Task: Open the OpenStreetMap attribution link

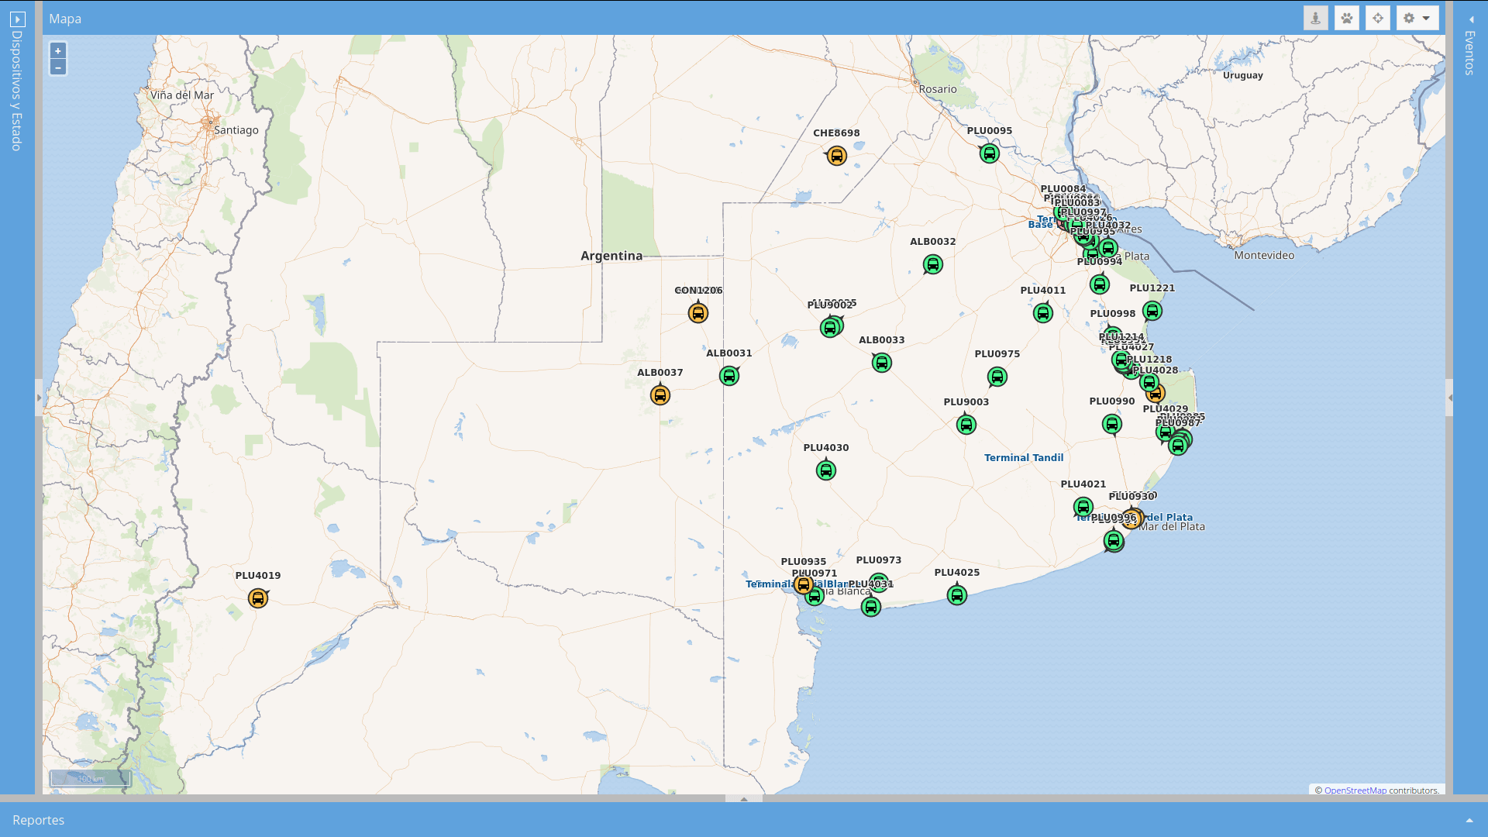Action: coord(1355,790)
